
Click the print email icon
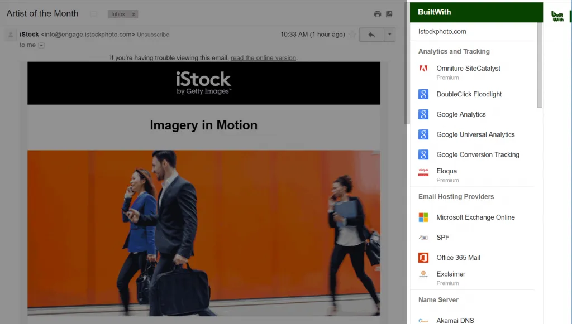click(378, 14)
